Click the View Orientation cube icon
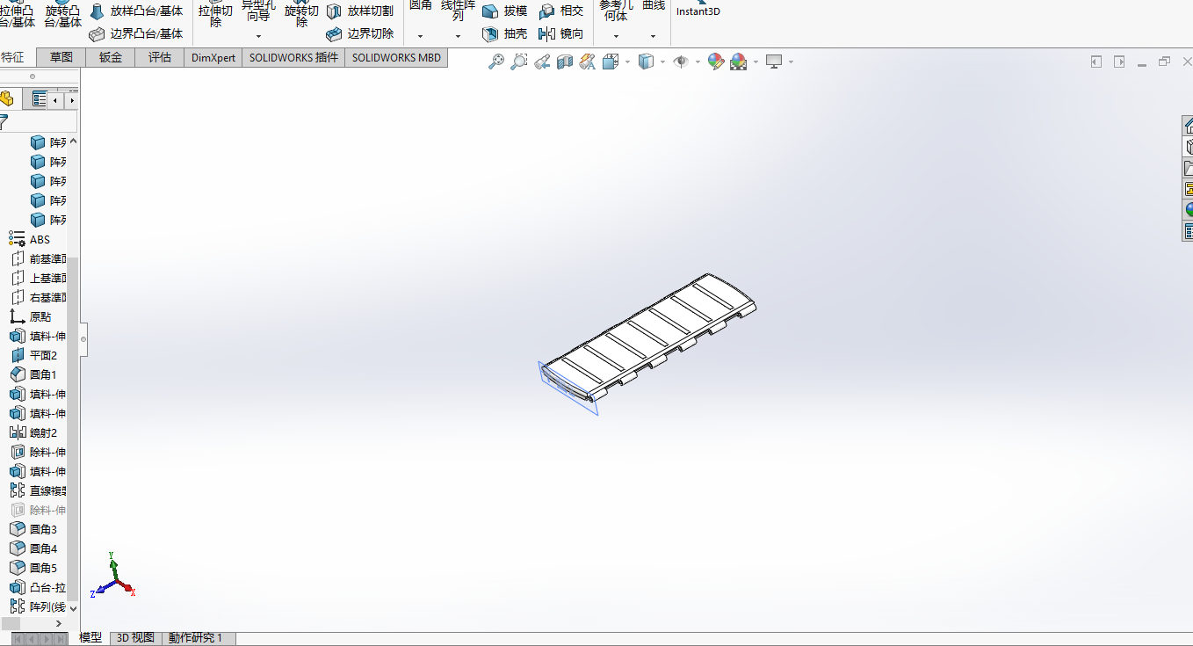 tap(611, 62)
